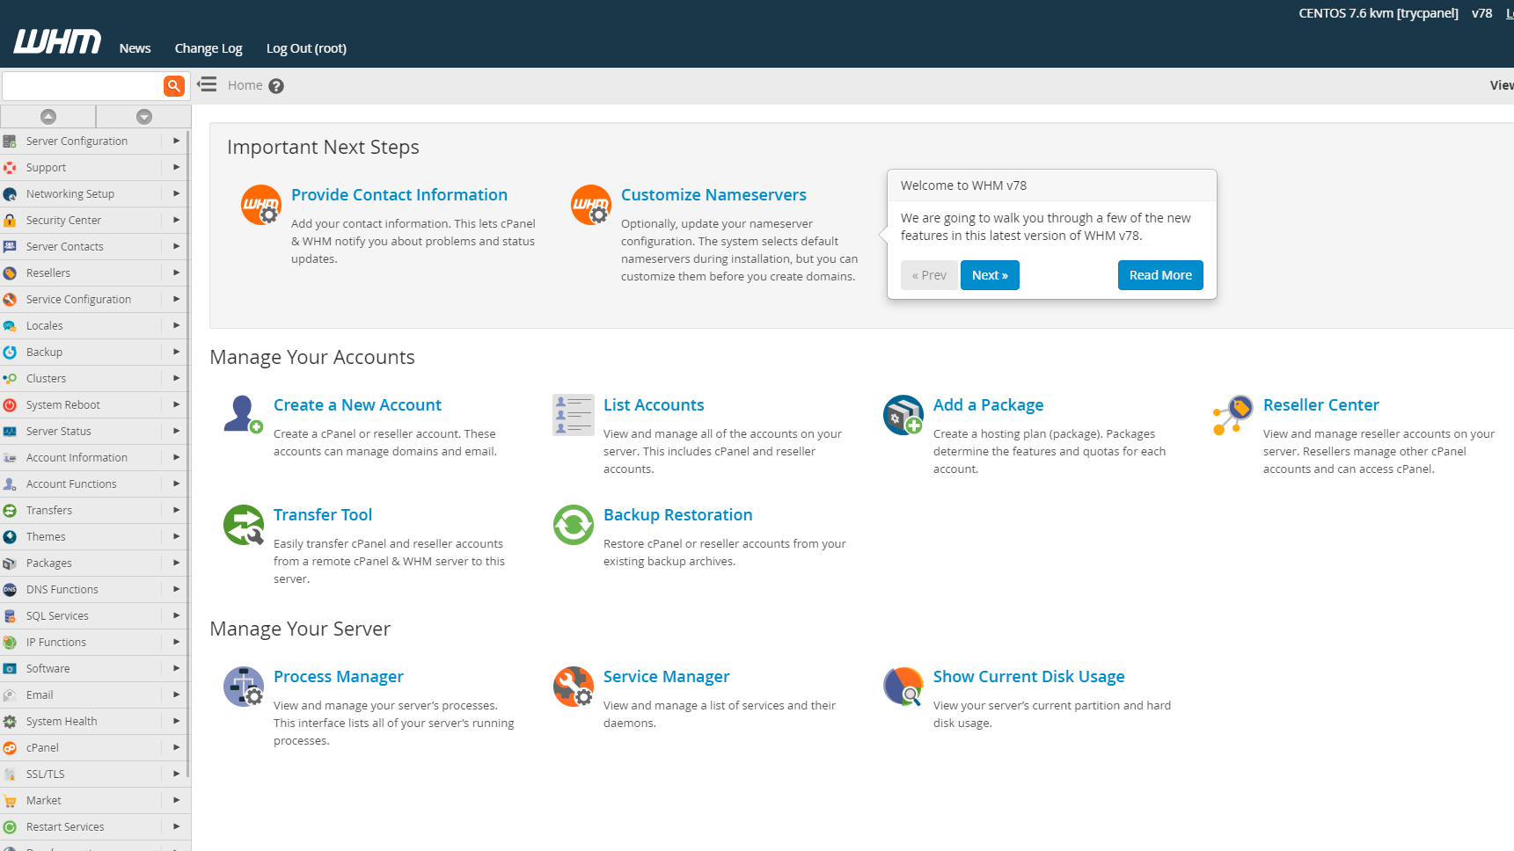The width and height of the screenshot is (1514, 851).
Task: Open the News menu item
Action: pos(135,48)
